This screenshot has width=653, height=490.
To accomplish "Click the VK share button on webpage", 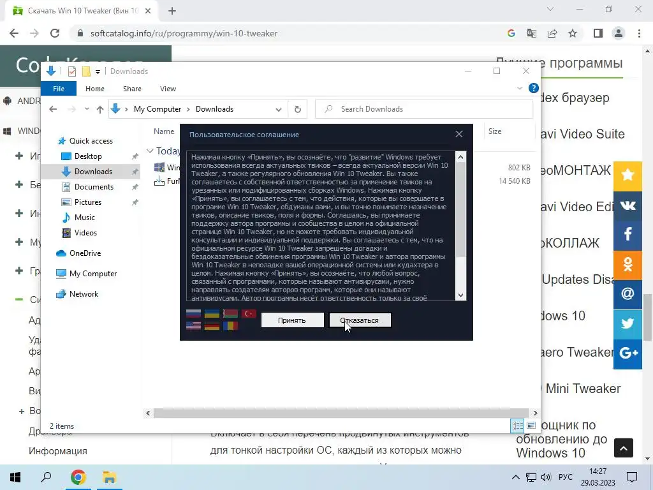I will (627, 206).
